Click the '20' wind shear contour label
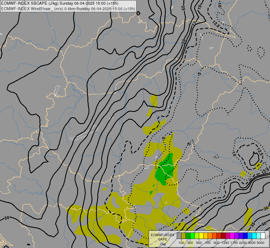 pyautogui.click(x=184, y=41)
